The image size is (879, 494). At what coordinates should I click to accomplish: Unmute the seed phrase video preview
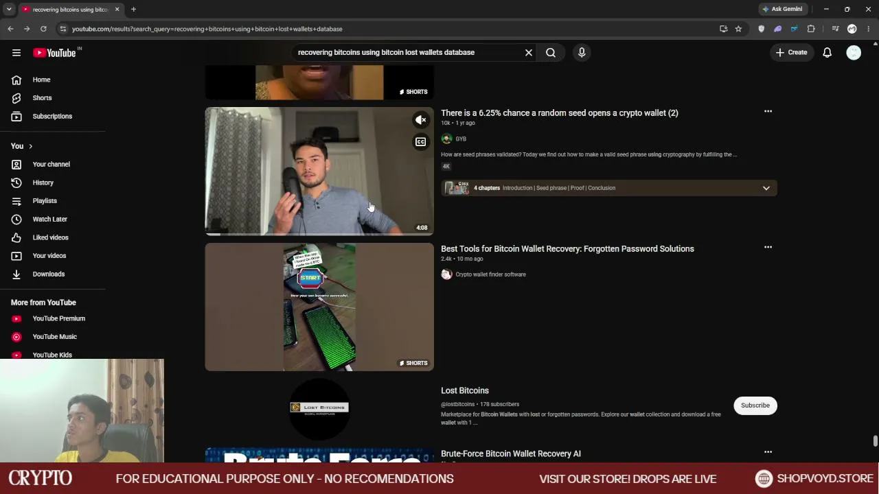(420, 120)
